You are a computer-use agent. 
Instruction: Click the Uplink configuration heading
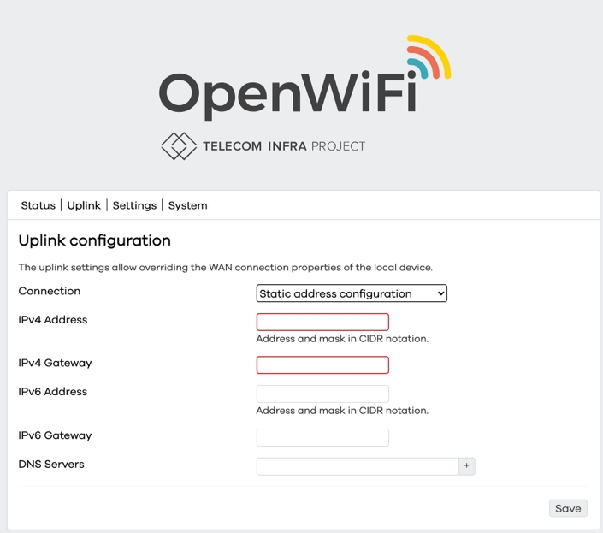pos(95,240)
